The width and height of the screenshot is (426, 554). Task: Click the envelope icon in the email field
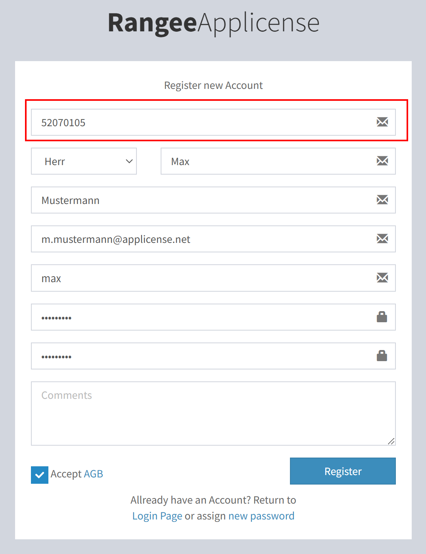click(382, 239)
